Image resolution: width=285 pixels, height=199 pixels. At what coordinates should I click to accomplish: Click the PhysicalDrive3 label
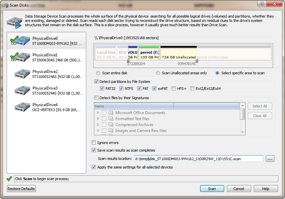[x=45, y=88]
